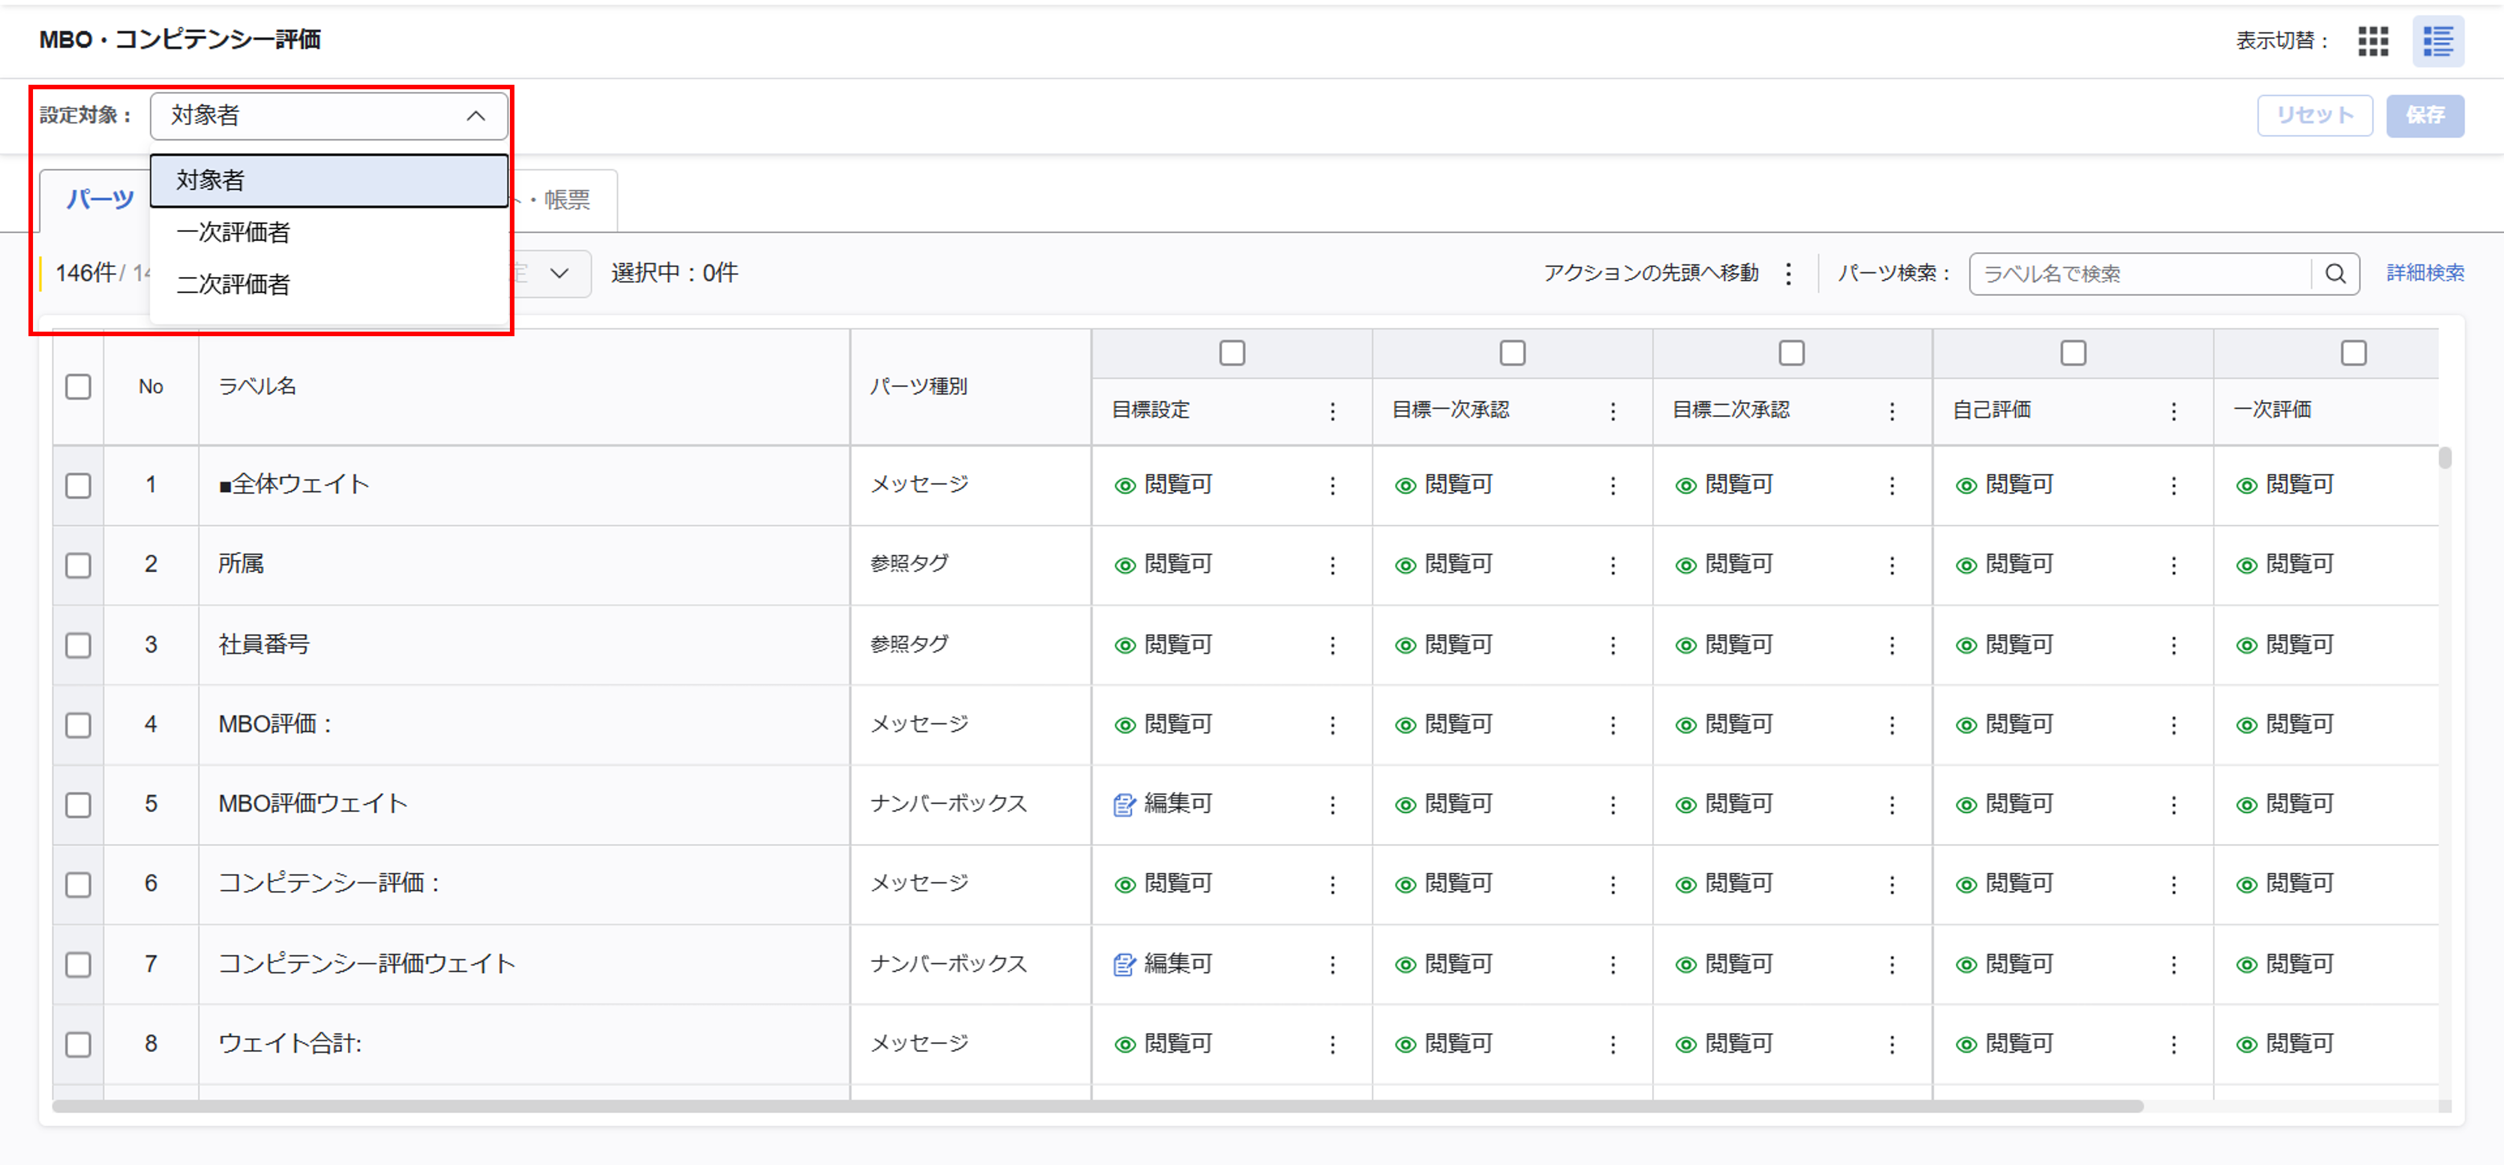Select 一次評価者 from dropdown list
Viewport: 2504px width, 1165px height.
[x=233, y=232]
